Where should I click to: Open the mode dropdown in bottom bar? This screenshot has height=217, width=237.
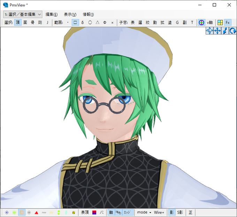pyautogui.click(x=144, y=212)
